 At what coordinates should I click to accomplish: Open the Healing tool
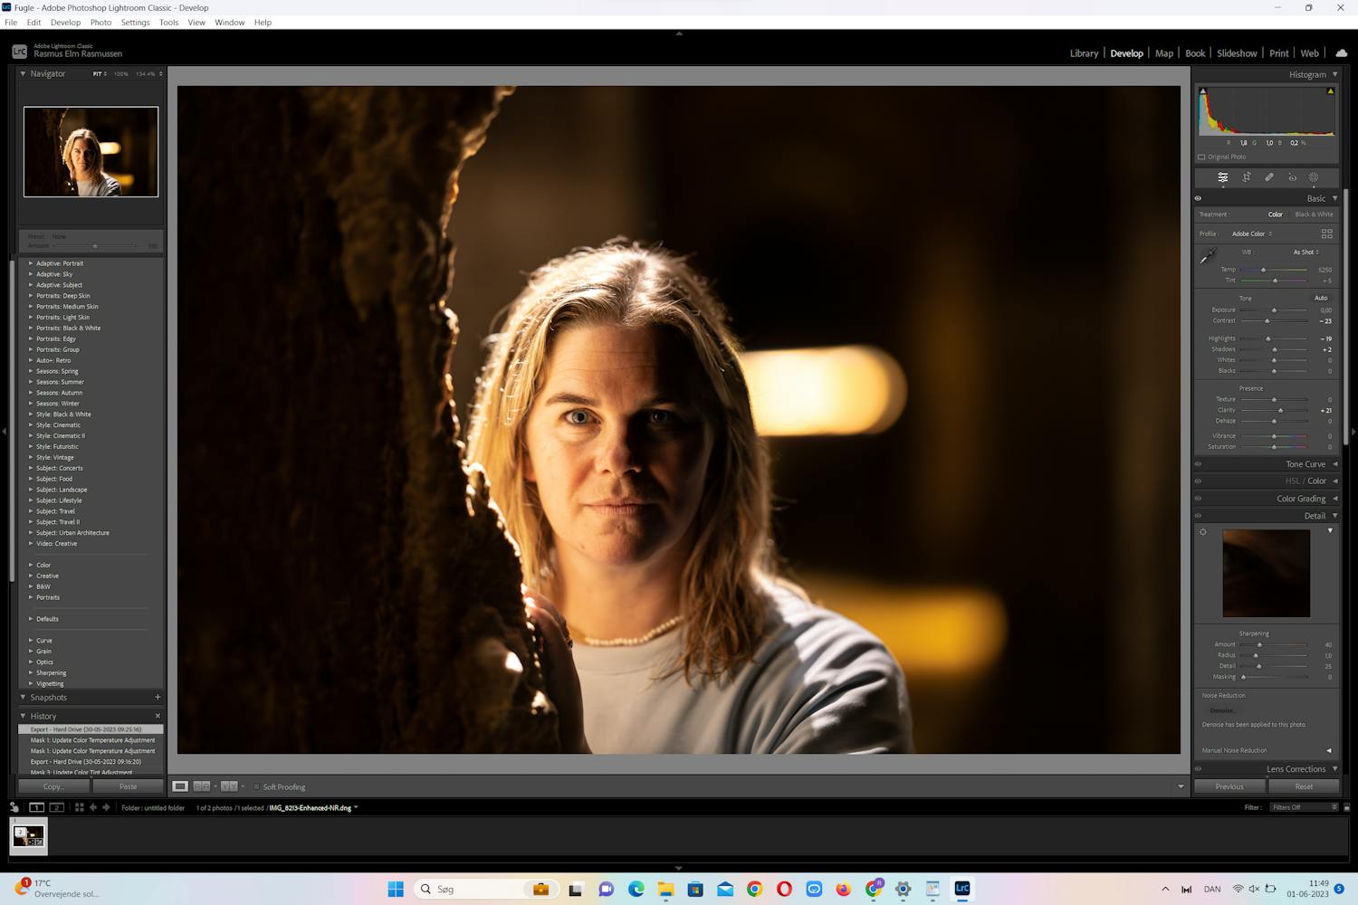pyautogui.click(x=1269, y=177)
